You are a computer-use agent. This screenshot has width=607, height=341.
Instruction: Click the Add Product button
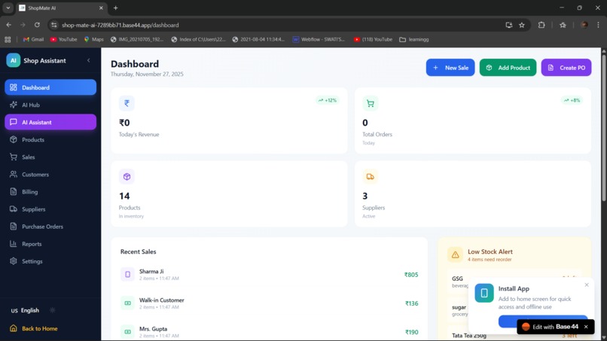tap(508, 67)
